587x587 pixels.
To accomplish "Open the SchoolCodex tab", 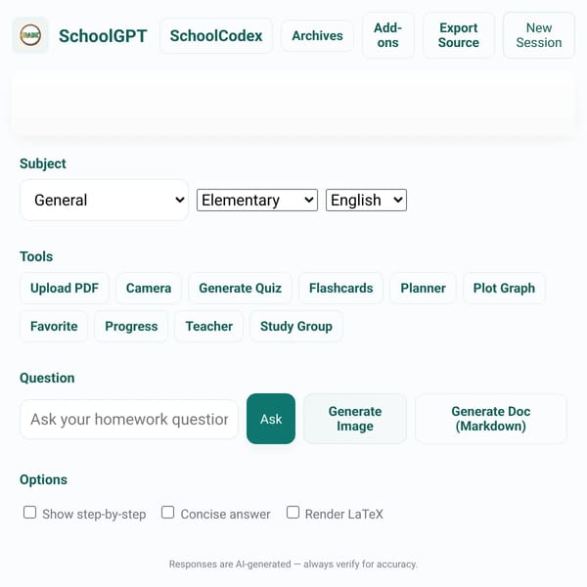I will pyautogui.click(x=216, y=35).
